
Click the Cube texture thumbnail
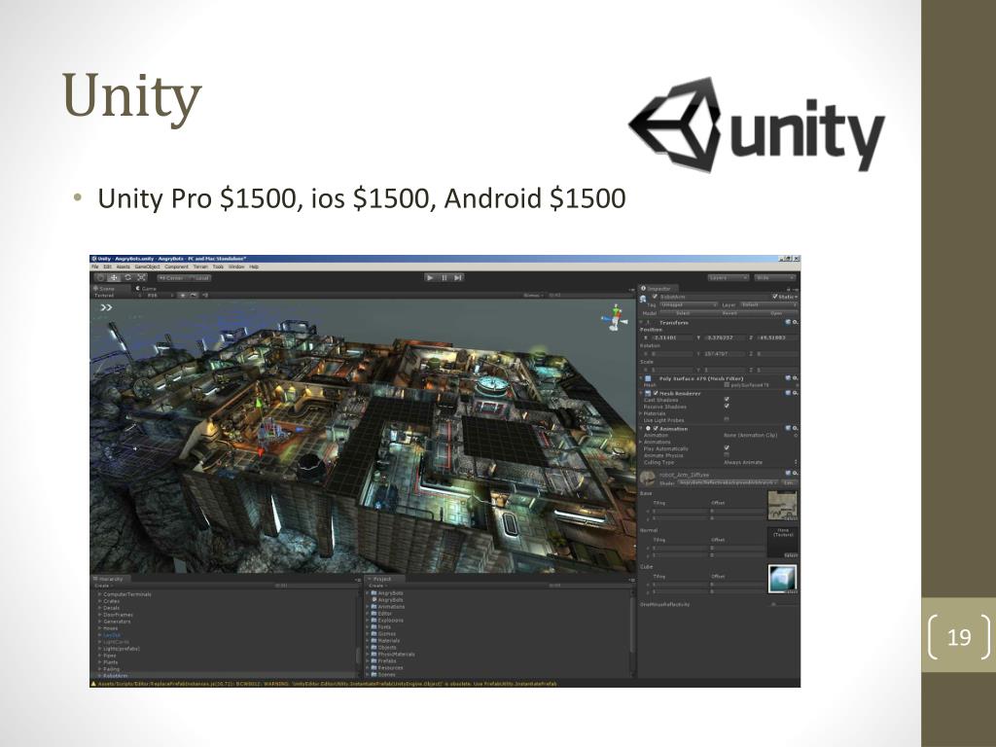click(x=783, y=579)
